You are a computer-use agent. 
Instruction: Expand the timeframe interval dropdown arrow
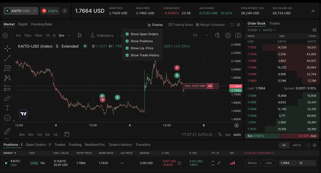click(x=69, y=35)
